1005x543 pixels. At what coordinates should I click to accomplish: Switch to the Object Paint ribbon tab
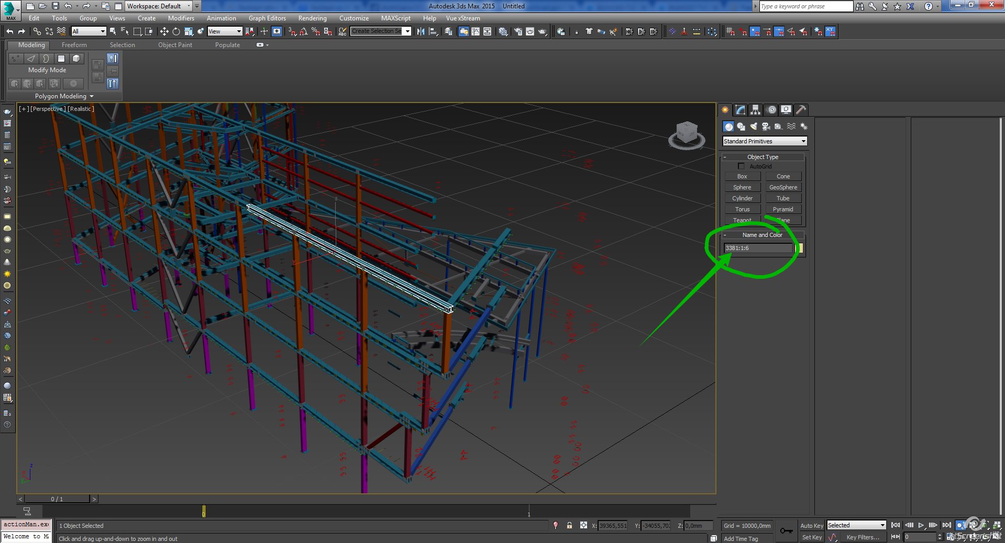click(x=175, y=45)
